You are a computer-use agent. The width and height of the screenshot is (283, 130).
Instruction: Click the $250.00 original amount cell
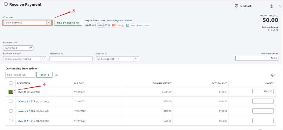tap(168, 121)
